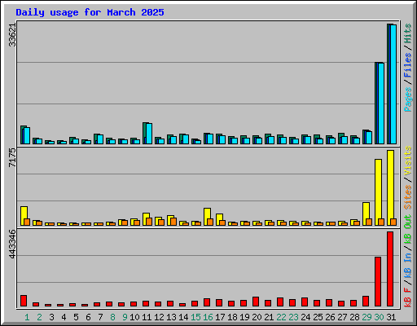Click day label 5 on the x-axis
The image size is (417, 326).
coord(76,317)
